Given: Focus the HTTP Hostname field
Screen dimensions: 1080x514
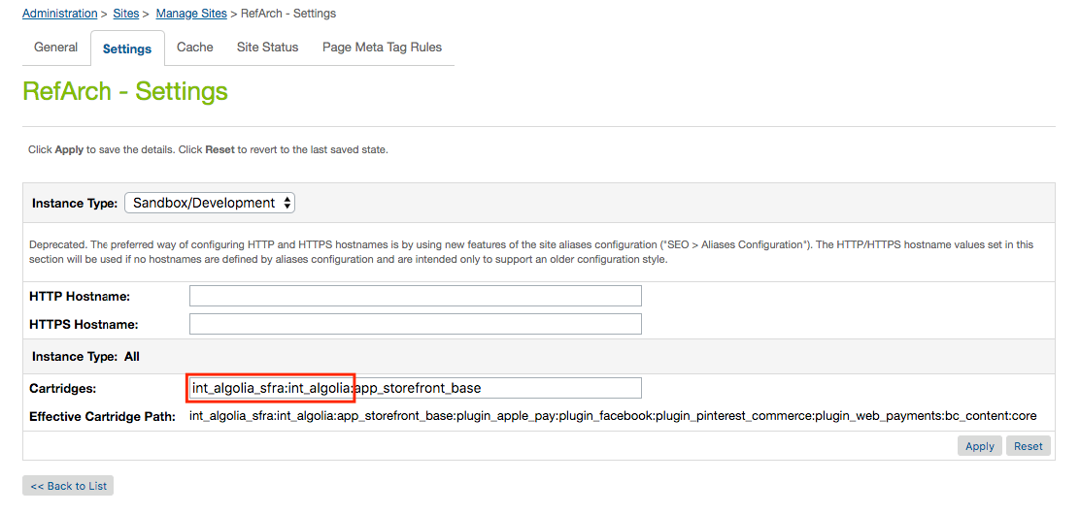Looking at the screenshot, I should point(416,296).
